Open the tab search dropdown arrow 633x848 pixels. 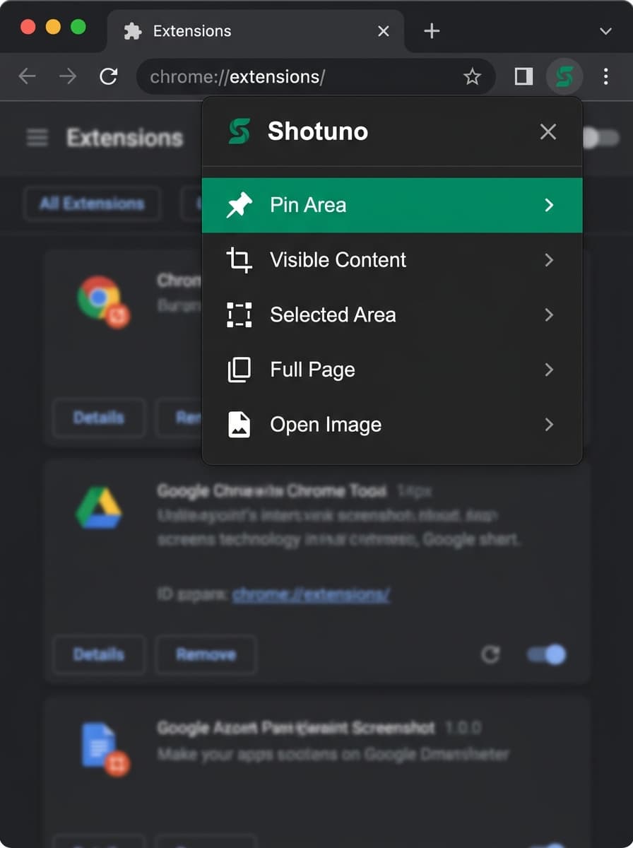pyautogui.click(x=605, y=31)
